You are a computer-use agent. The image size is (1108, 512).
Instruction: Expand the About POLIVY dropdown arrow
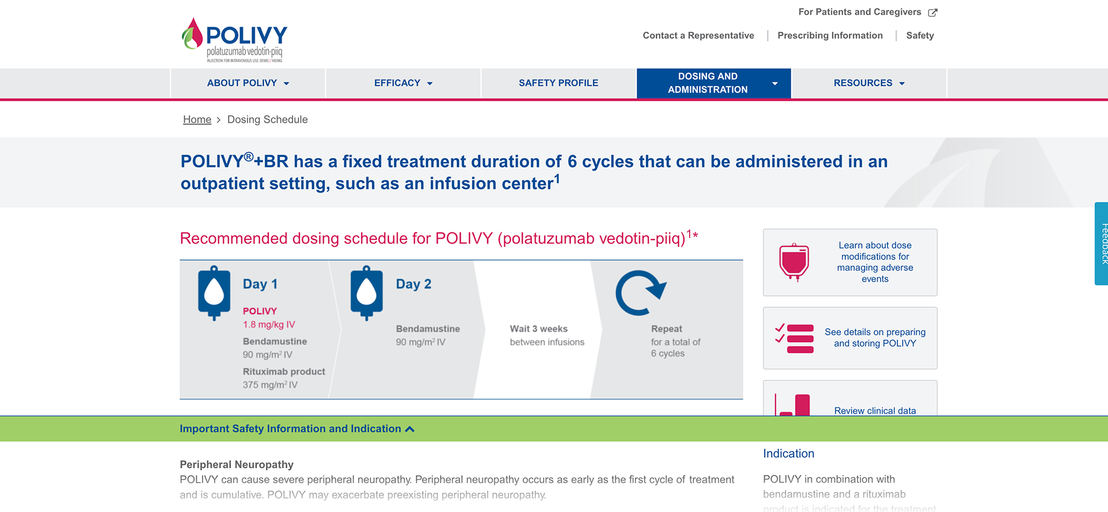286,84
